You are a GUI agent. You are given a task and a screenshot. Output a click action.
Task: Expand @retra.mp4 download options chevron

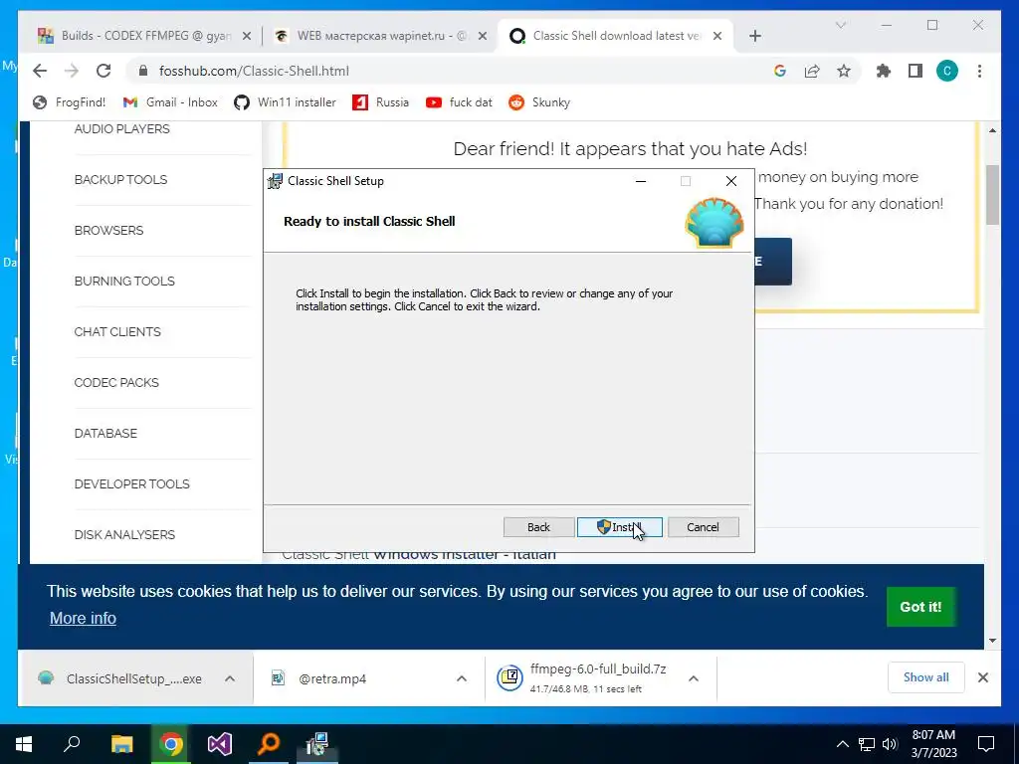pos(462,678)
